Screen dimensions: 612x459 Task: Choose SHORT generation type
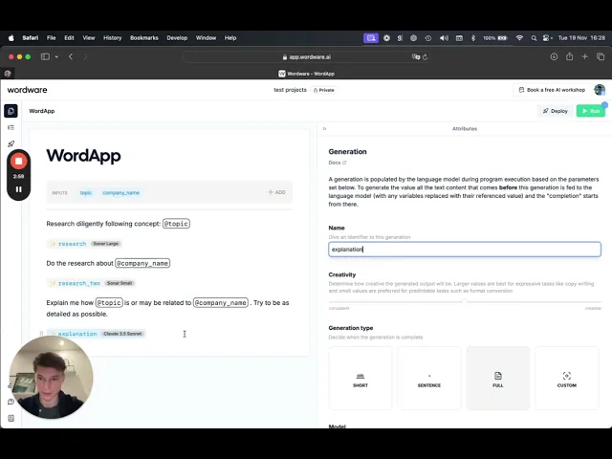[x=361, y=379]
